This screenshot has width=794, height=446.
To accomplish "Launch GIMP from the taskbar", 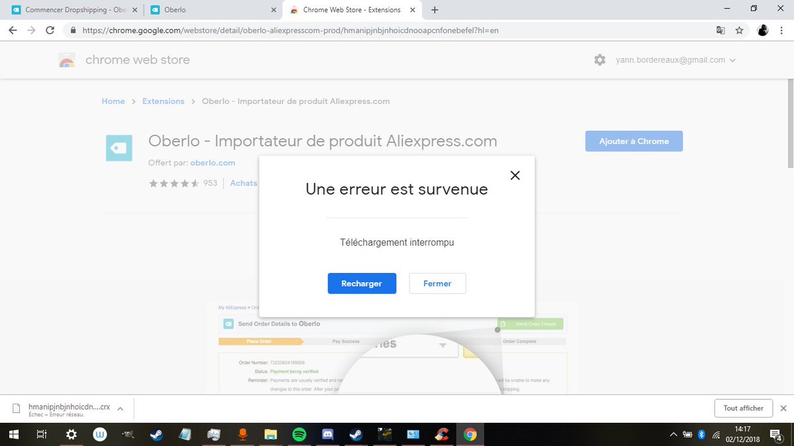I will tap(128, 435).
